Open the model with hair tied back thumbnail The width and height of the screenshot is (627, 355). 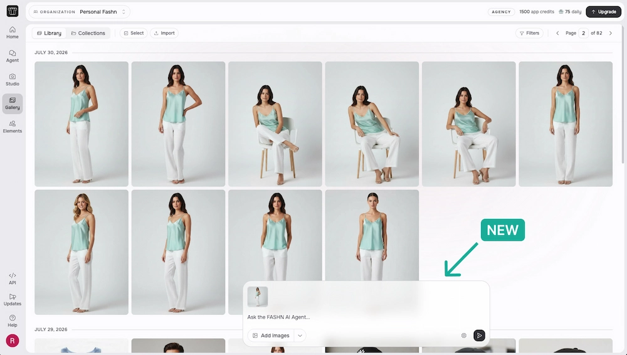tap(372, 235)
